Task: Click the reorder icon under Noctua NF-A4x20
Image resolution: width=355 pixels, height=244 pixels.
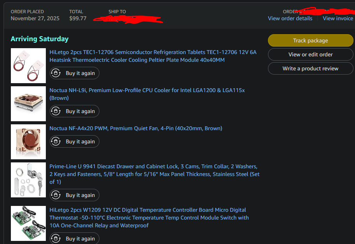Action: click(x=56, y=141)
